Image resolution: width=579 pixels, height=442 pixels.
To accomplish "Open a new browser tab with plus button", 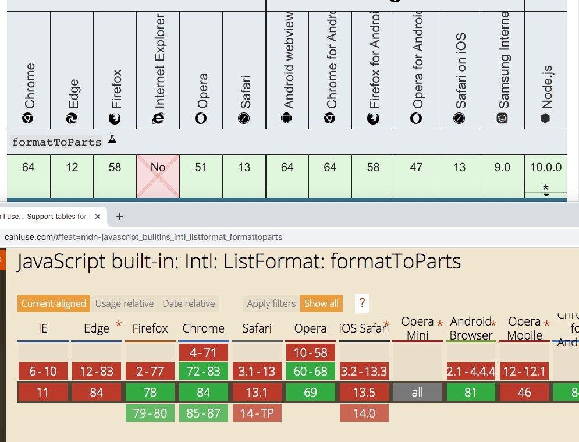I will [x=120, y=217].
